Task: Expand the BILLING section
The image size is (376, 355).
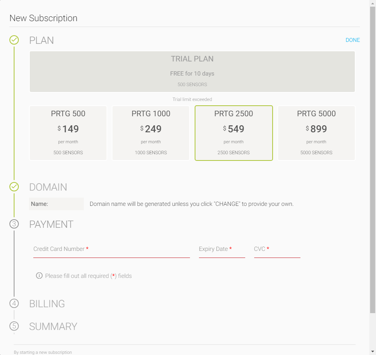Action: [47, 304]
